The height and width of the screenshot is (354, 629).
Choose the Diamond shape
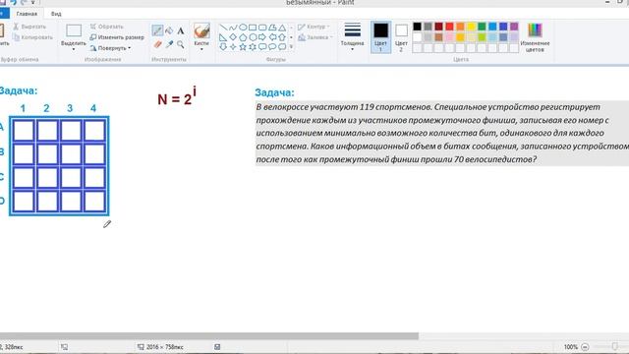coord(233,37)
